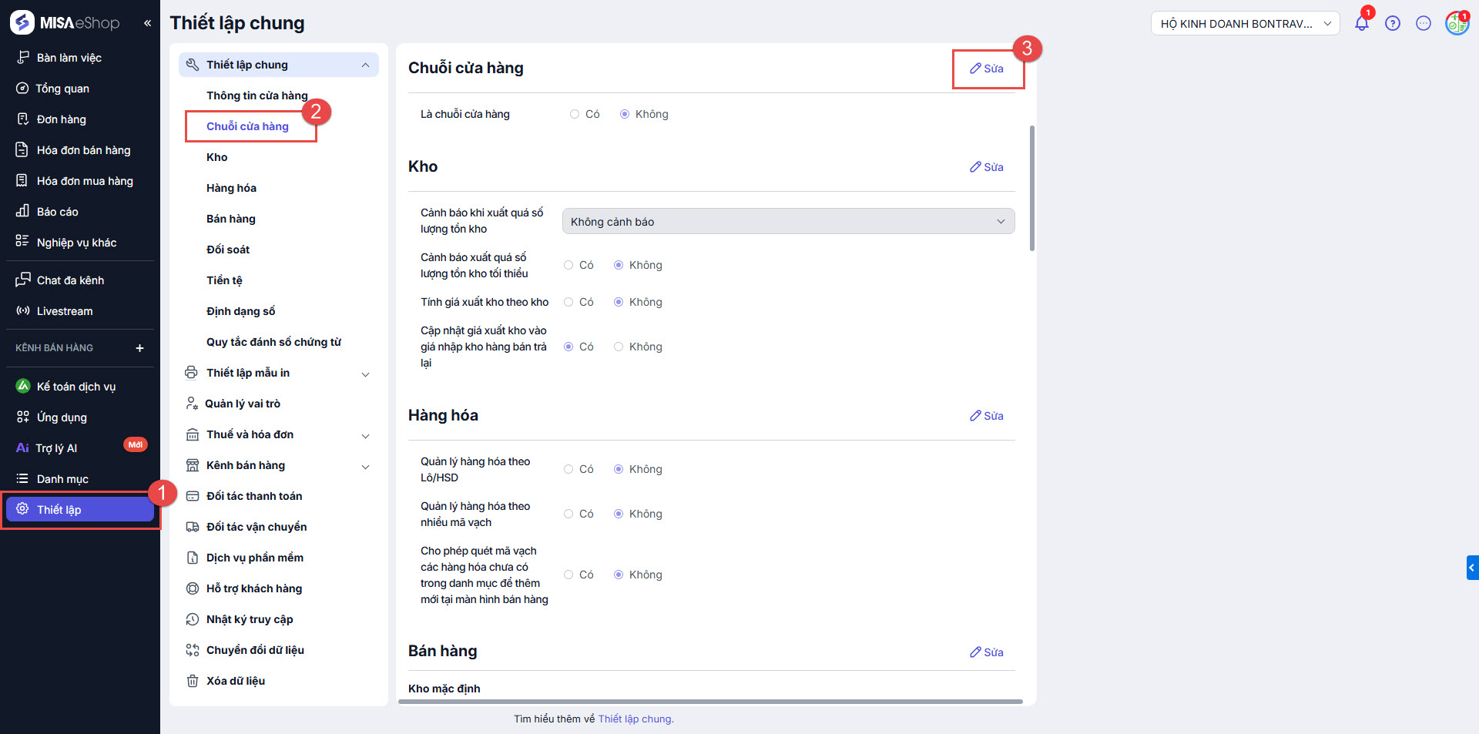This screenshot has width=1479, height=734.
Task: Click the plus icon beside Kênh bán hàng
Action: tap(139, 348)
